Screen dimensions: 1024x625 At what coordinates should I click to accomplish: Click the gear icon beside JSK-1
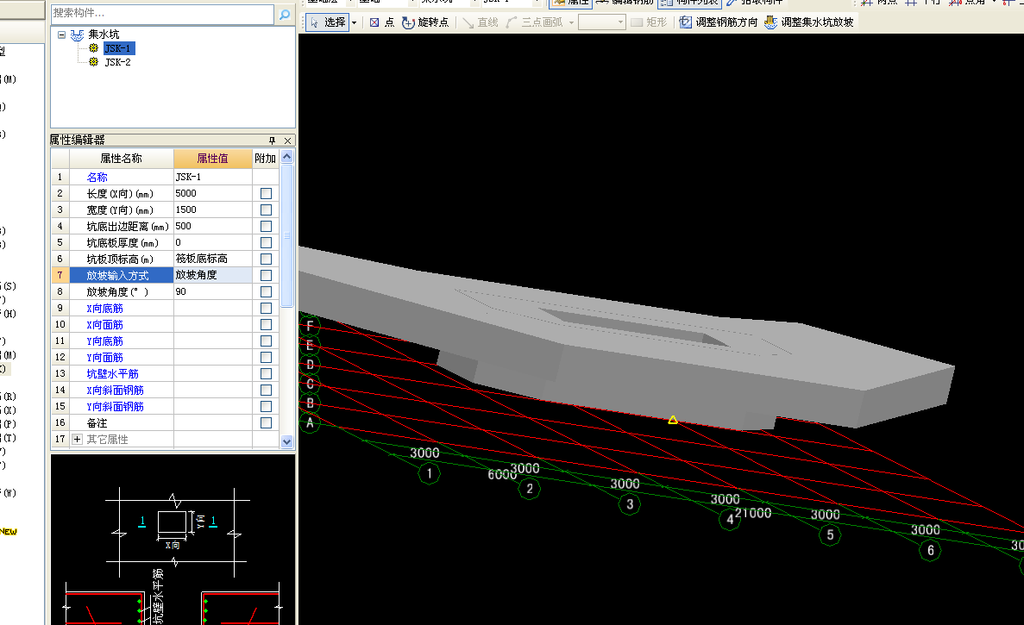pyautogui.click(x=93, y=48)
